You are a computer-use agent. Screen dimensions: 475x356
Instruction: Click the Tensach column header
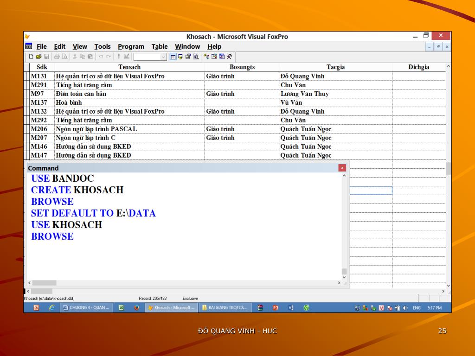pos(129,67)
